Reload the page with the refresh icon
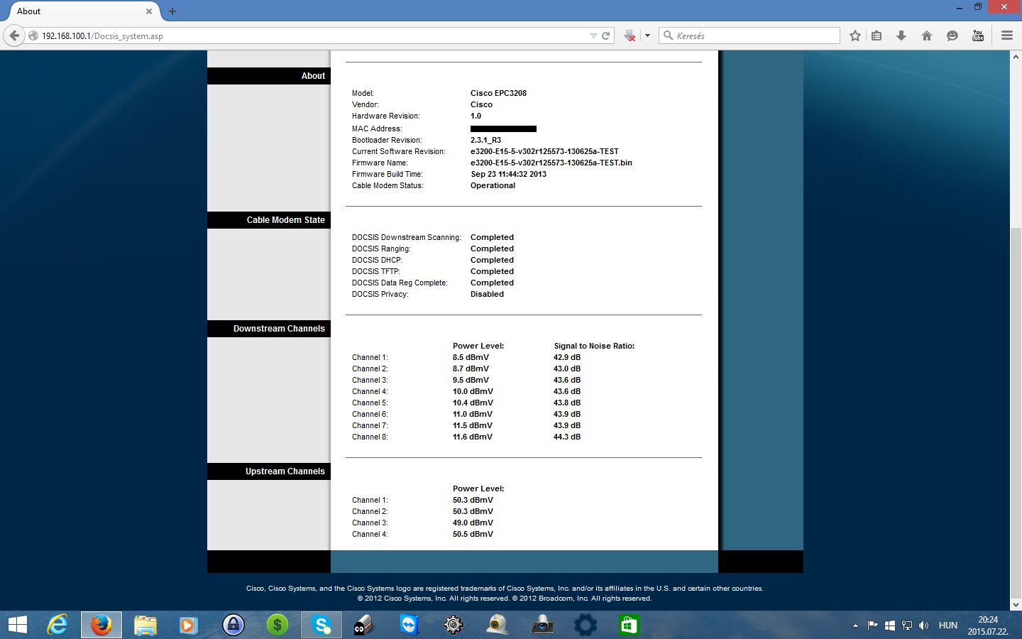This screenshot has height=639, width=1022. pyautogui.click(x=606, y=35)
